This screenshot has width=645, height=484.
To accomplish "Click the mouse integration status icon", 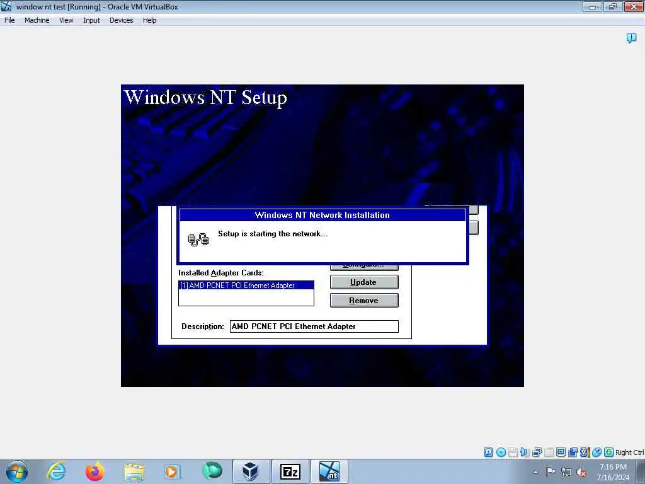I will 596,452.
